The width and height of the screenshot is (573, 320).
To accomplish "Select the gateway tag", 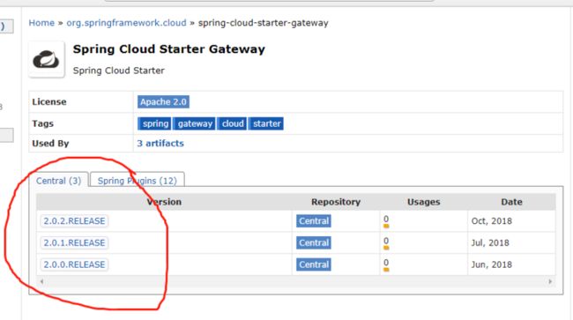I will pos(194,123).
